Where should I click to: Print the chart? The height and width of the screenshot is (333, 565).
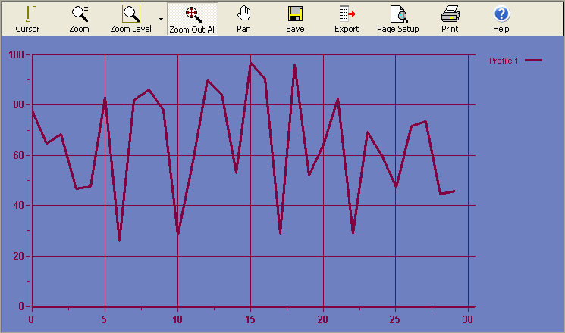(450, 18)
